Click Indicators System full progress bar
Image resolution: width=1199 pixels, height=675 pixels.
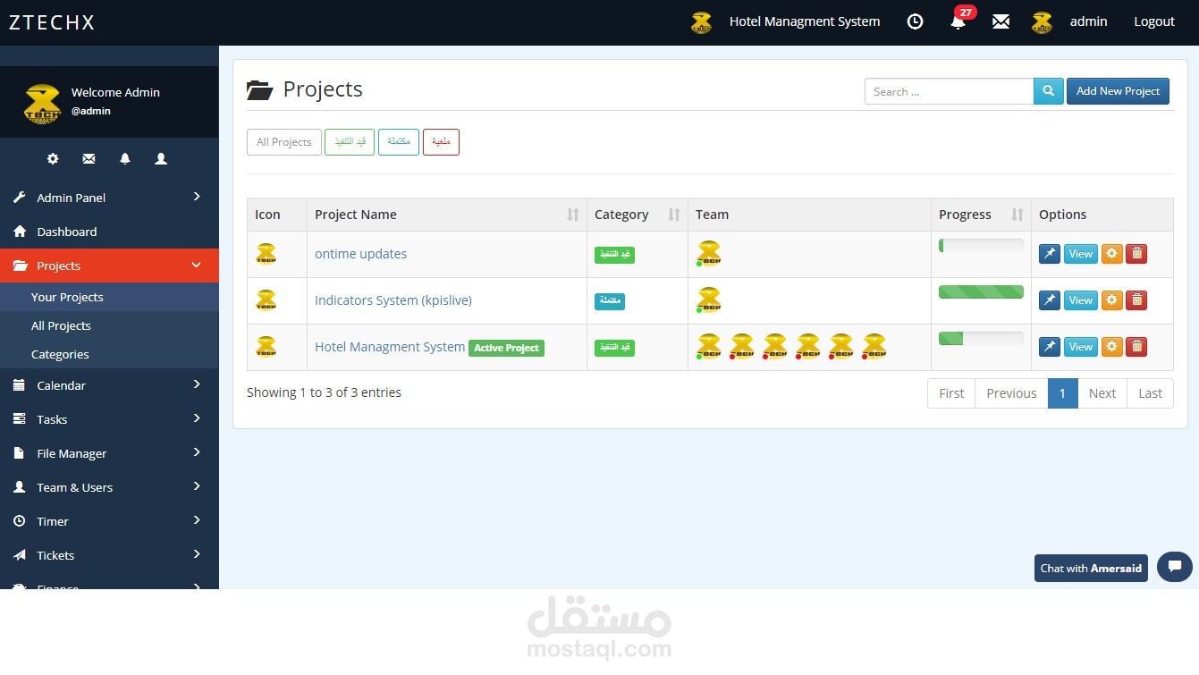coord(981,291)
